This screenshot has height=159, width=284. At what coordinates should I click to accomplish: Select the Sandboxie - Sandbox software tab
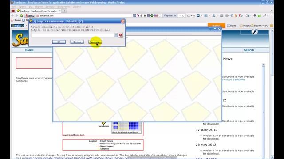point(39,11)
